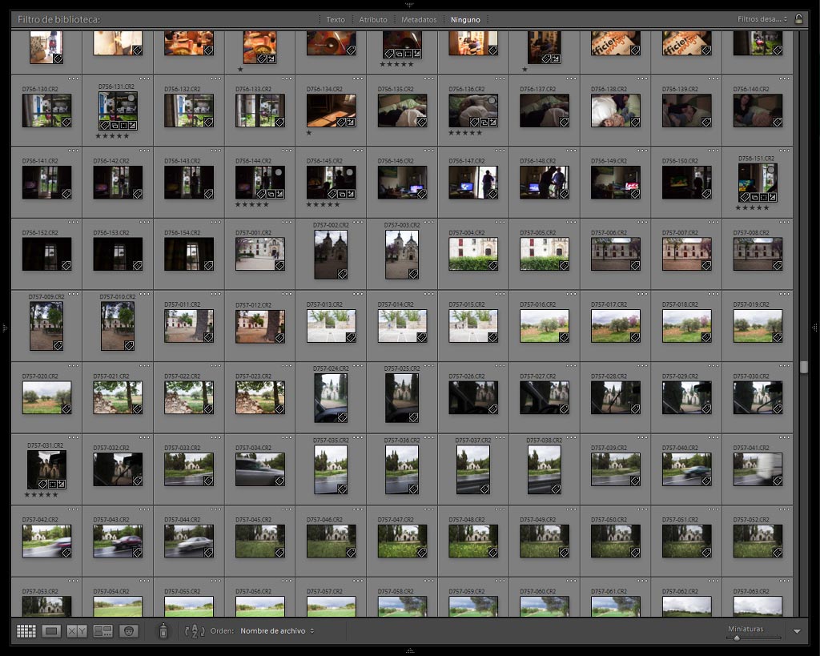Click the keyword tag badge on D757-024.CR2
This screenshot has height=656, width=820.
342,417
